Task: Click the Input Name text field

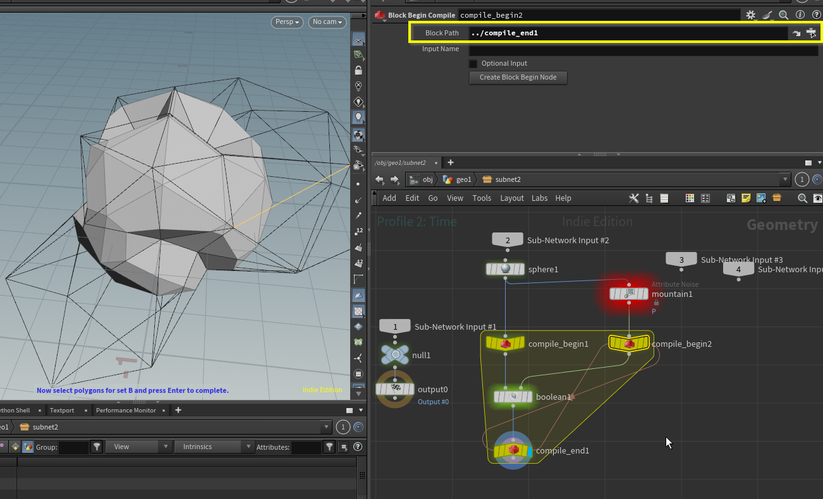Action: pos(643,49)
